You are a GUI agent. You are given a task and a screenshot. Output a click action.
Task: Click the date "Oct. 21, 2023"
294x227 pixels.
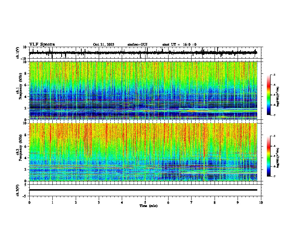tap(104, 45)
